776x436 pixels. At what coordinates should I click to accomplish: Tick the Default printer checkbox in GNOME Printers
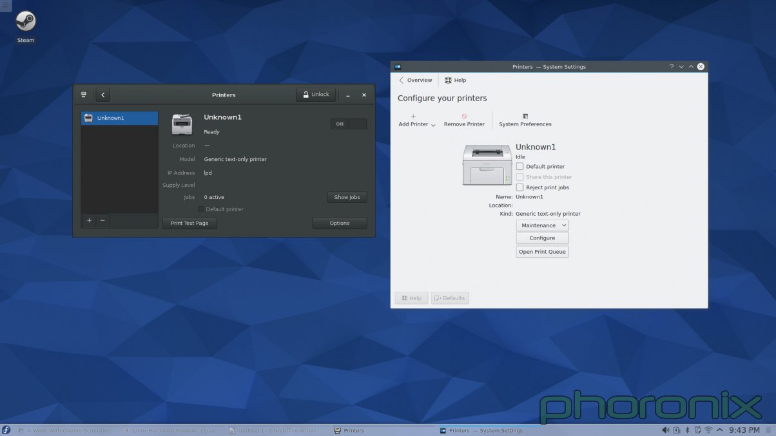[200, 209]
